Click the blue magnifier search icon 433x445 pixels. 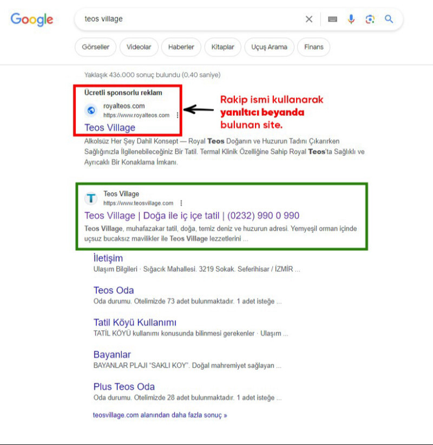click(389, 19)
